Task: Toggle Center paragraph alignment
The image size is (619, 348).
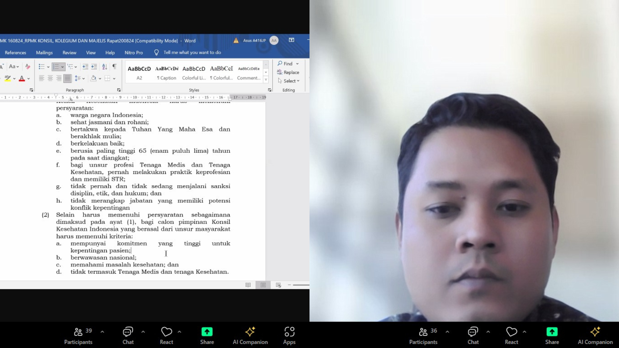Action: tap(50, 78)
